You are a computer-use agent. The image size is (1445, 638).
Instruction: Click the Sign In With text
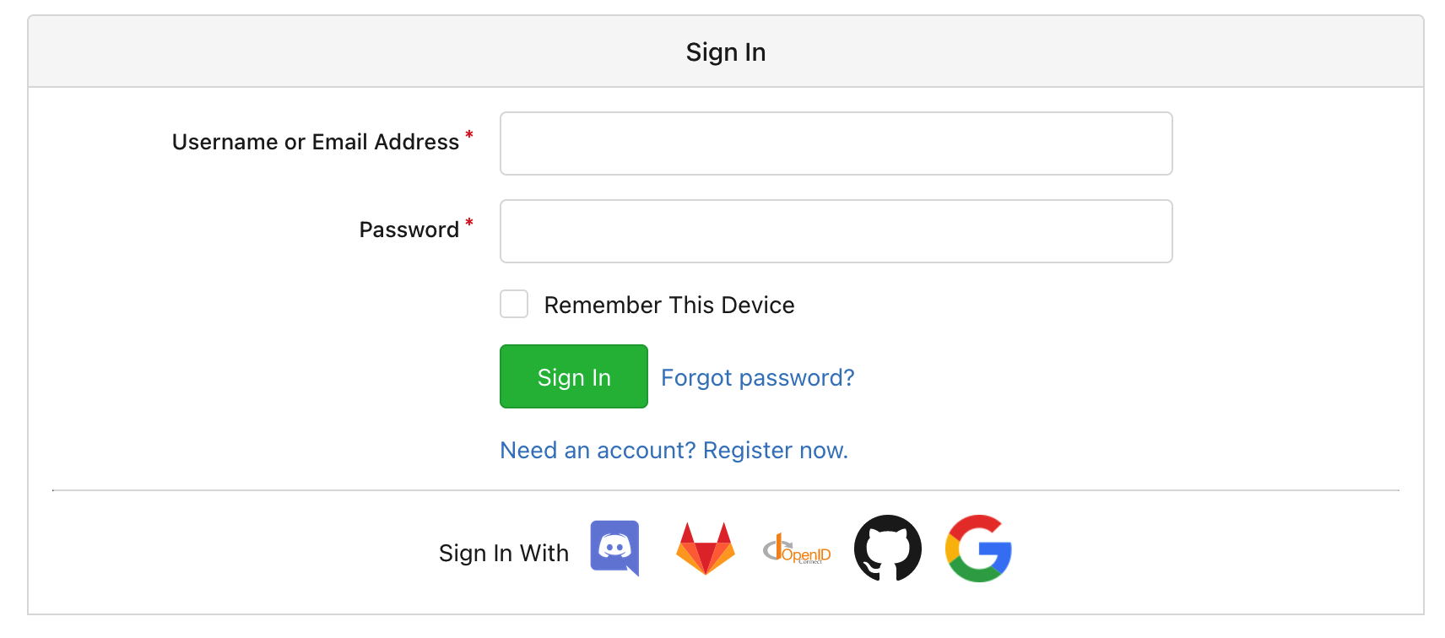[503, 553]
